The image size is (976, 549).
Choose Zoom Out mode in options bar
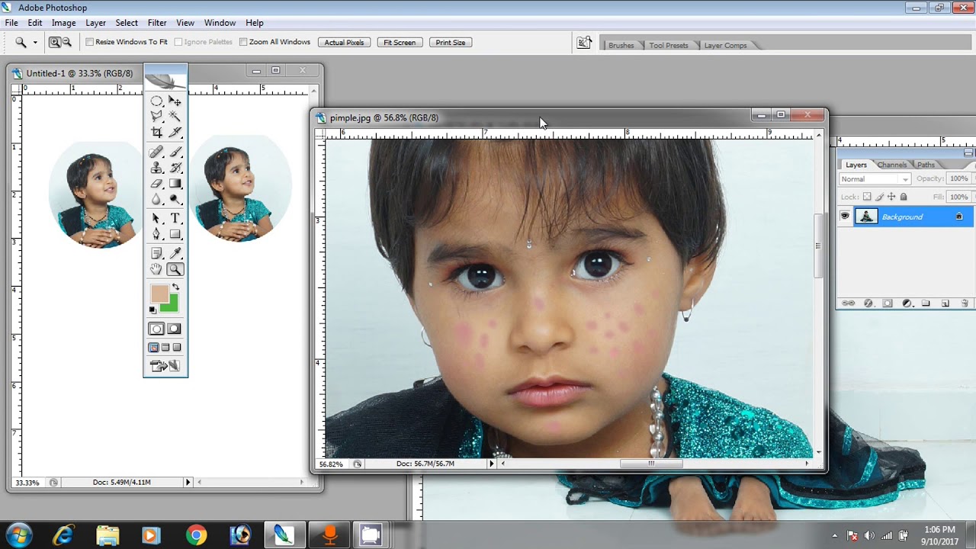tap(66, 43)
